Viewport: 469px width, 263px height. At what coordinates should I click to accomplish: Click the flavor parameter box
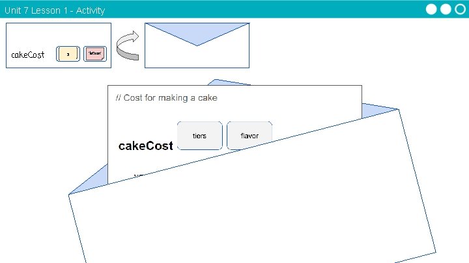pos(249,136)
